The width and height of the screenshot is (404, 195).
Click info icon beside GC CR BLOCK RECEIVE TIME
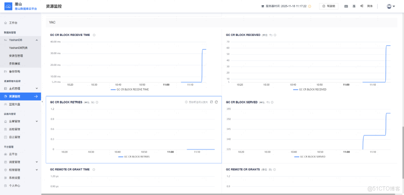pyautogui.click(x=94, y=35)
